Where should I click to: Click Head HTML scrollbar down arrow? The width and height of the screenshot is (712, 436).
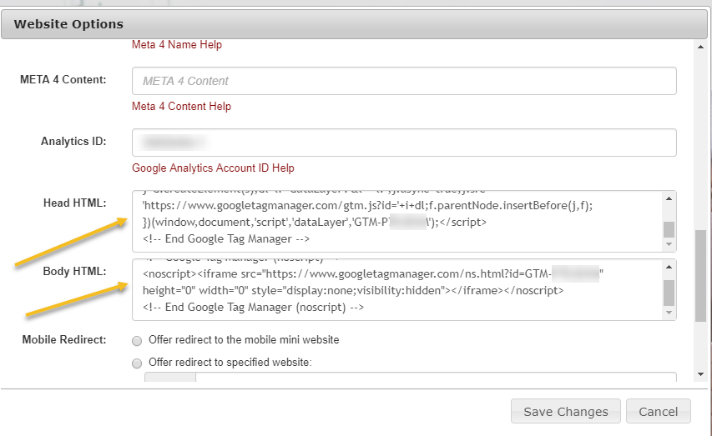[669, 244]
